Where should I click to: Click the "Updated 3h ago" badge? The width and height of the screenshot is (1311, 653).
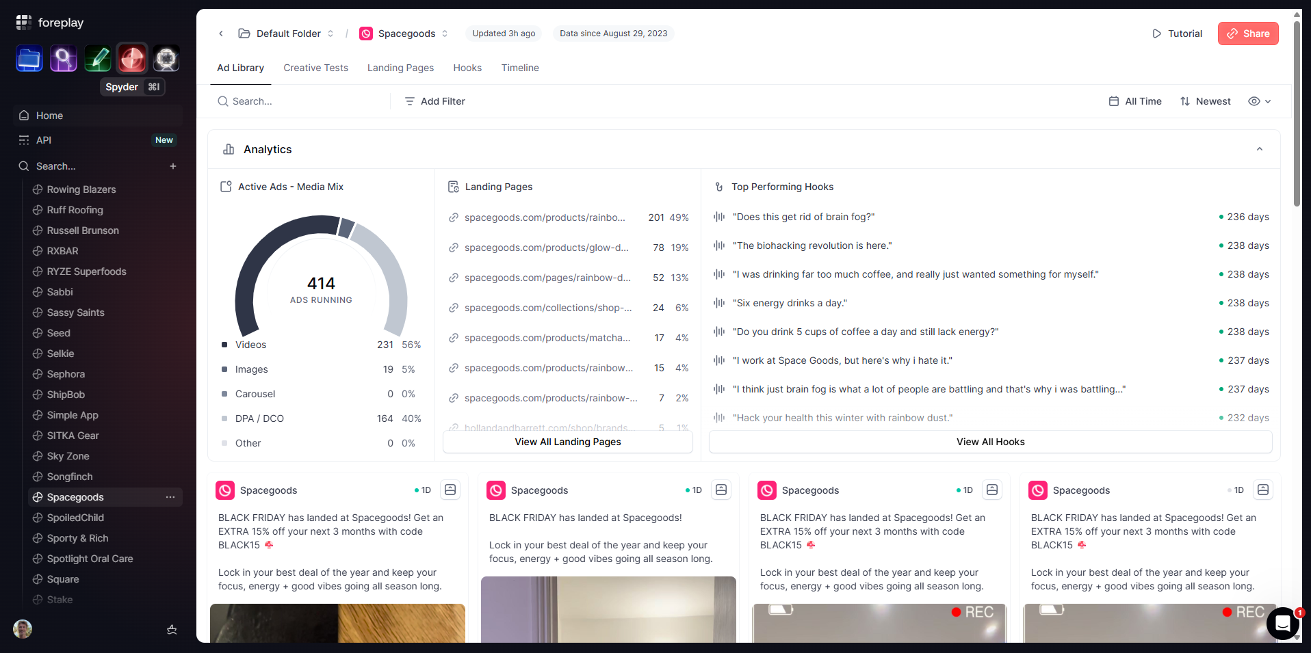click(x=504, y=34)
